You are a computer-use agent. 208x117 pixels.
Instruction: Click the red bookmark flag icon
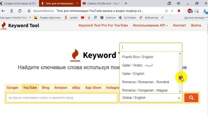(179, 11)
